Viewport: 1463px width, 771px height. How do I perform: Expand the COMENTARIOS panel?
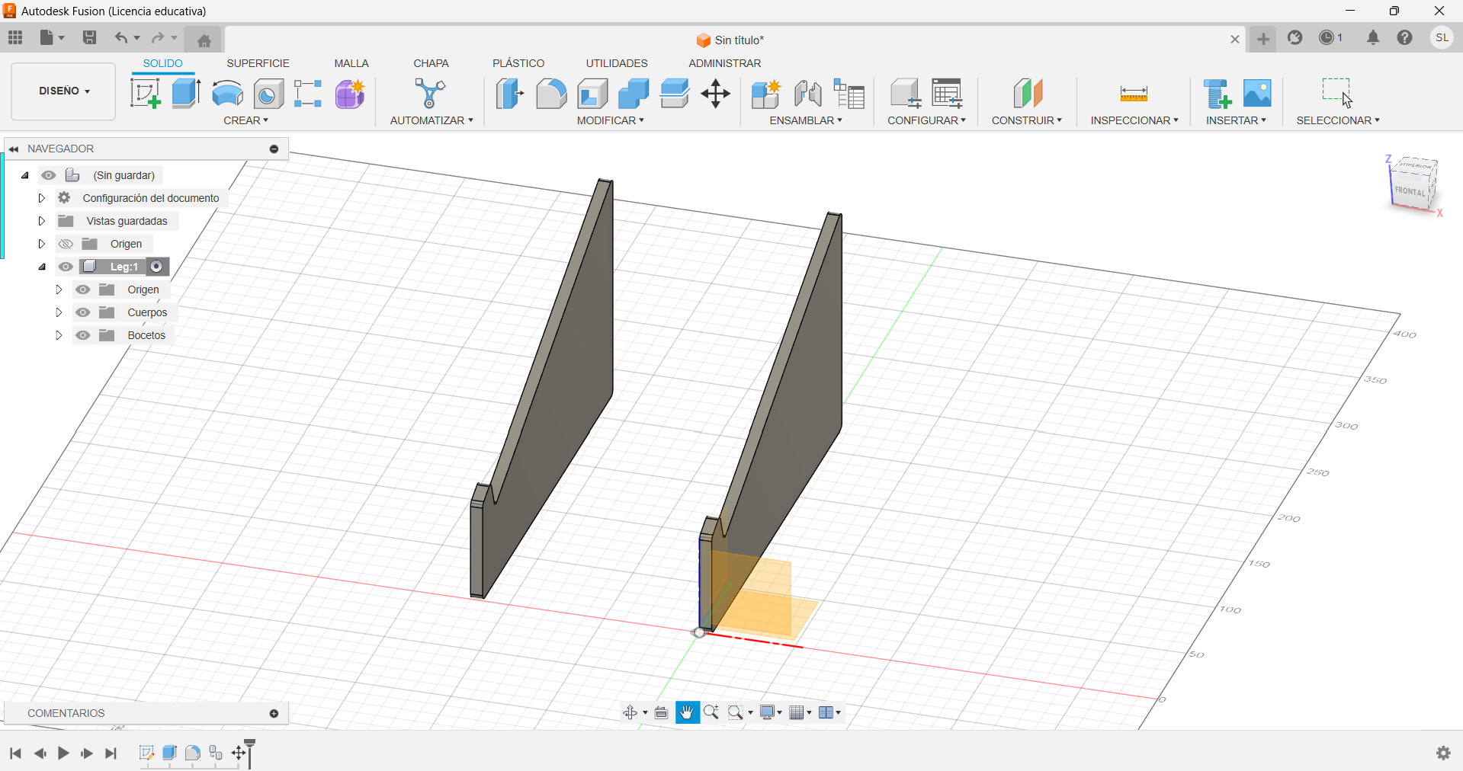click(274, 713)
